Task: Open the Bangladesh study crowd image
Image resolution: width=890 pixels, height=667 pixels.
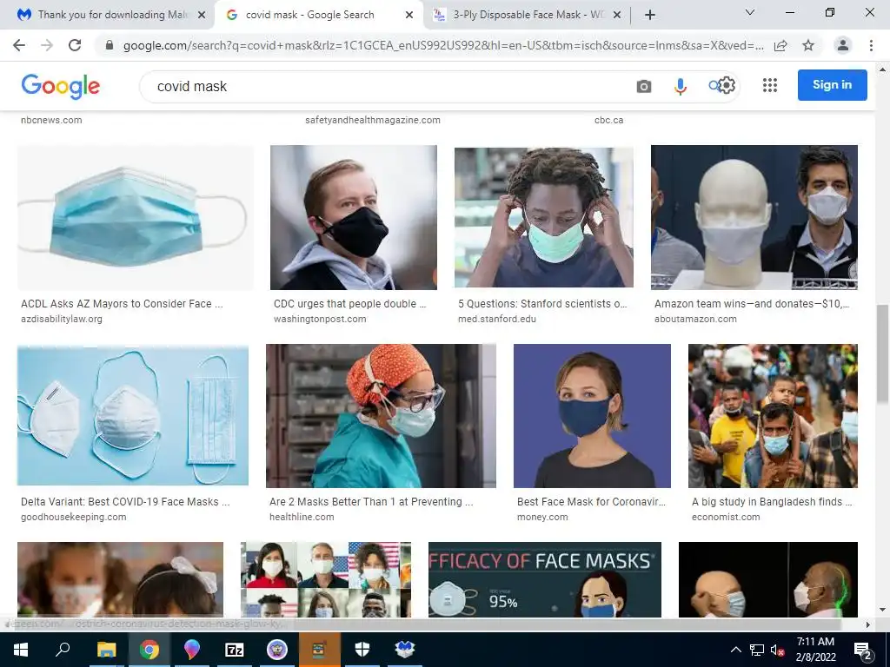Action: tap(773, 416)
